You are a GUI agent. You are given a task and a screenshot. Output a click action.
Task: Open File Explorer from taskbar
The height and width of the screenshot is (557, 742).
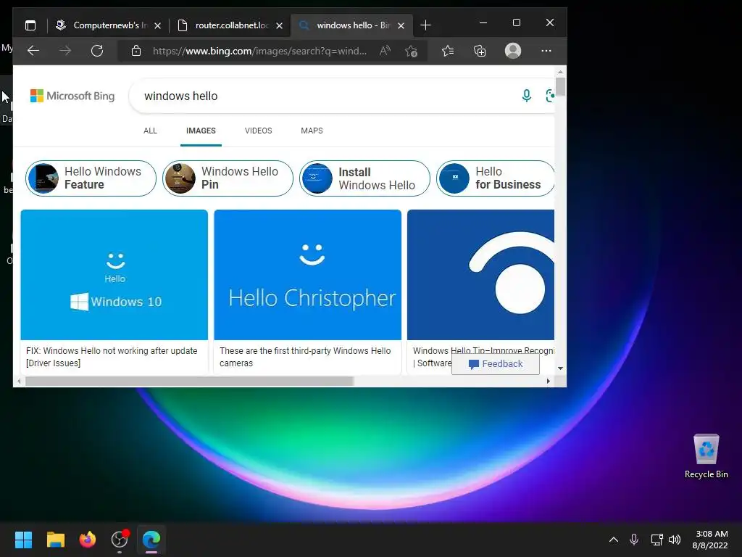coord(55,540)
